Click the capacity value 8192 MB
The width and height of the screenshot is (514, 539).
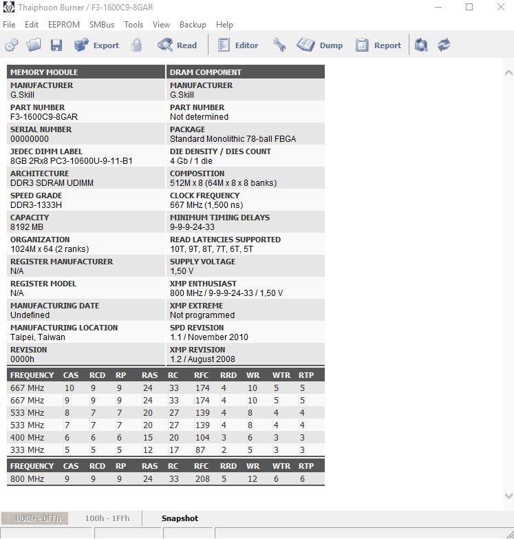27,227
